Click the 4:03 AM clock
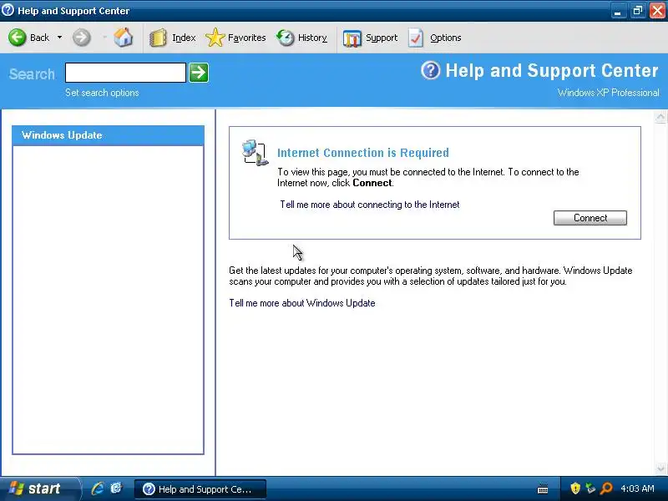This screenshot has height=501, width=668. (637, 488)
